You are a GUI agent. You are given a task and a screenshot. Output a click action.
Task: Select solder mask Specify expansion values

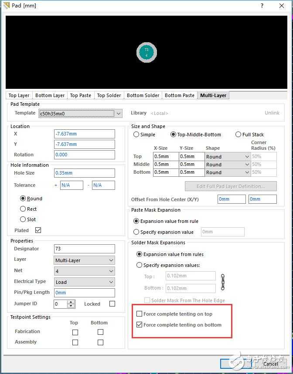click(x=168, y=265)
